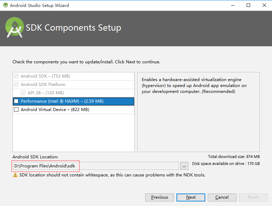
Task: Select the Android Virtual Device row
Action: pyautogui.click(x=55, y=110)
